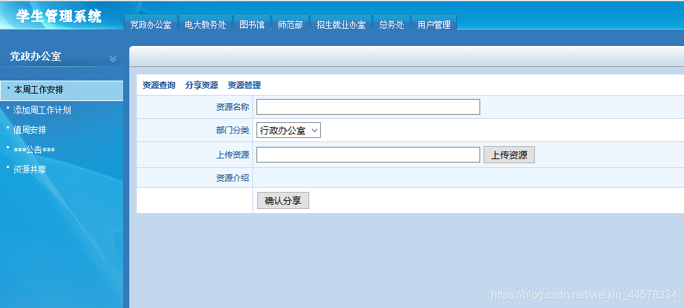Switch to the 电大教务处 tab
This screenshot has width=684, height=308.
205,23
